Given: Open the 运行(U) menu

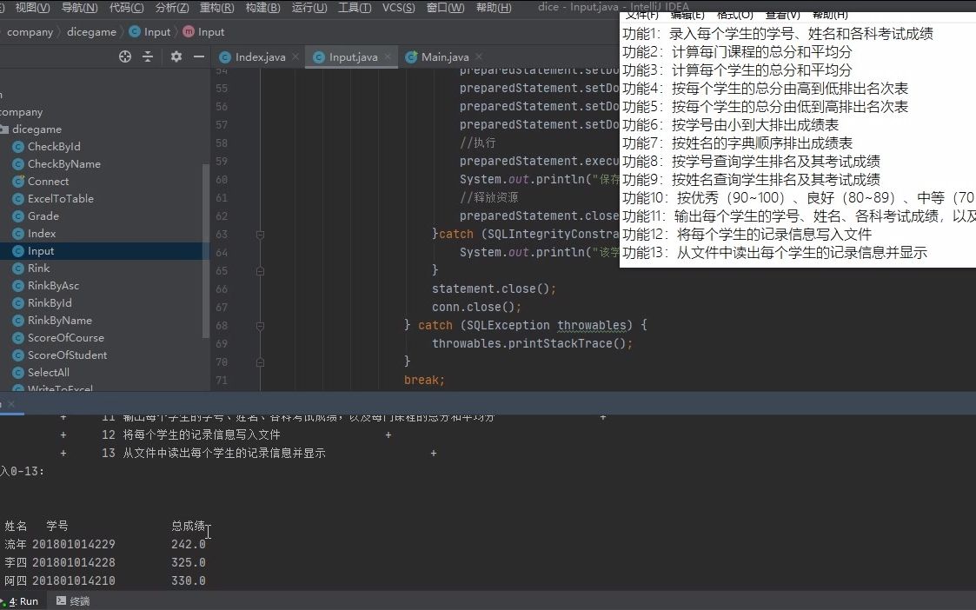Looking at the screenshot, I should 309,8.
